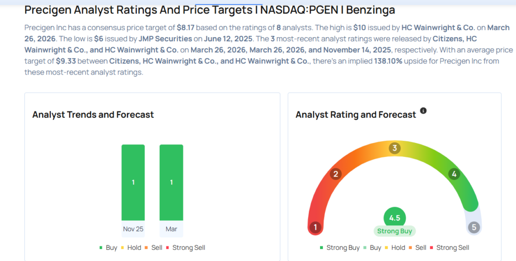516x261 pixels.
Task: Click the green 4.5 rating score circle
Action: pyautogui.click(x=395, y=218)
